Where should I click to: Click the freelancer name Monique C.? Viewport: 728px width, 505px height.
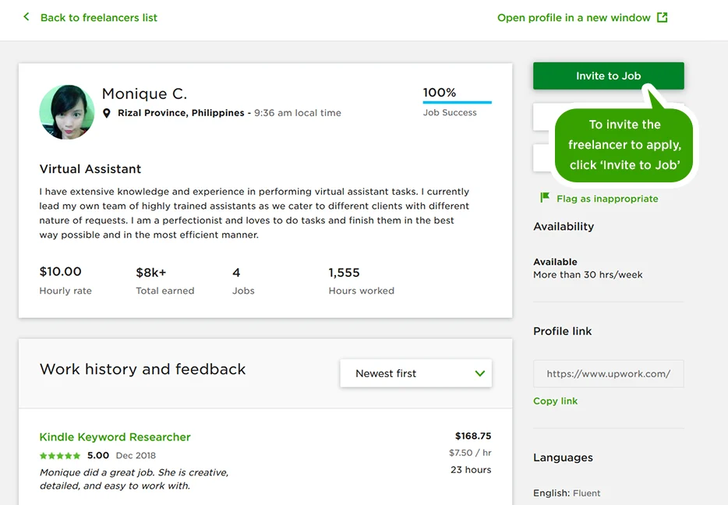coord(144,94)
